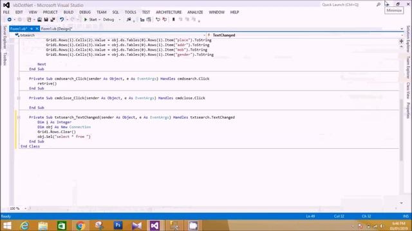Click the retrive() call line
Image resolution: width=412 pixels, height=231 pixels.
[47, 83]
